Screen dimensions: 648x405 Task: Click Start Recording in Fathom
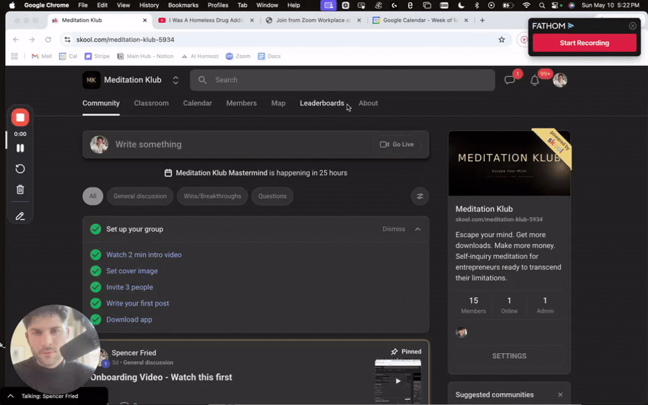[x=584, y=43]
